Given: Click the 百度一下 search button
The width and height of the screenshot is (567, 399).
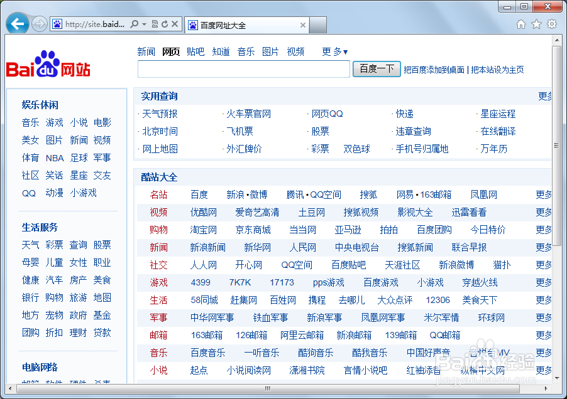Looking at the screenshot, I should (x=377, y=68).
